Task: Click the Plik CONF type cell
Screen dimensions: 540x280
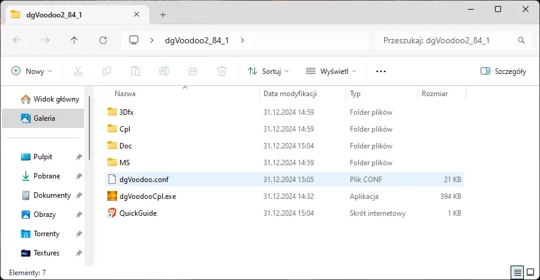Action: point(366,179)
